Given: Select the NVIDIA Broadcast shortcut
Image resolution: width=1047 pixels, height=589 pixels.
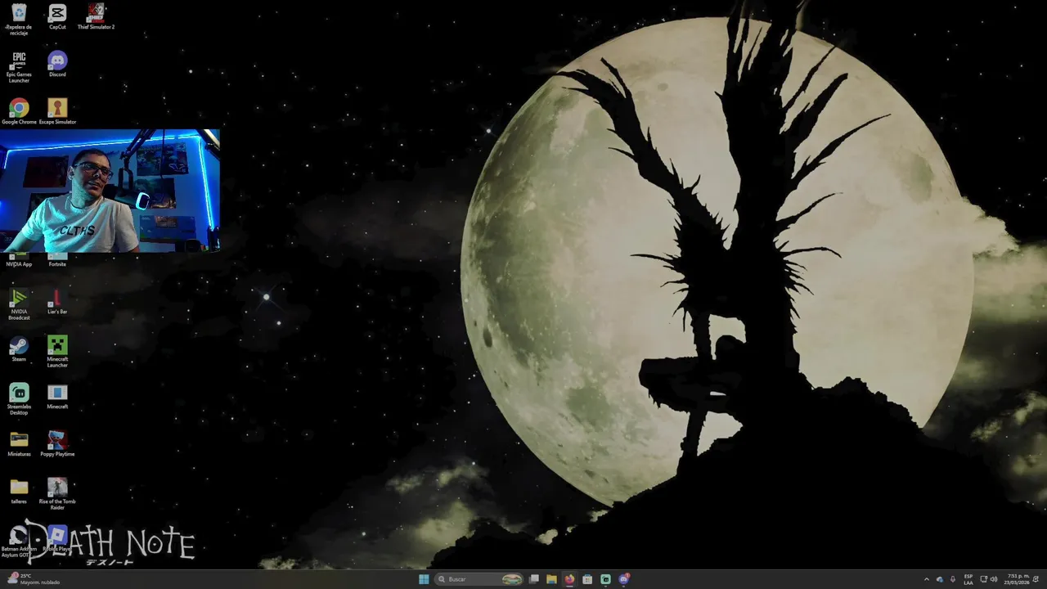Looking at the screenshot, I should click(19, 304).
